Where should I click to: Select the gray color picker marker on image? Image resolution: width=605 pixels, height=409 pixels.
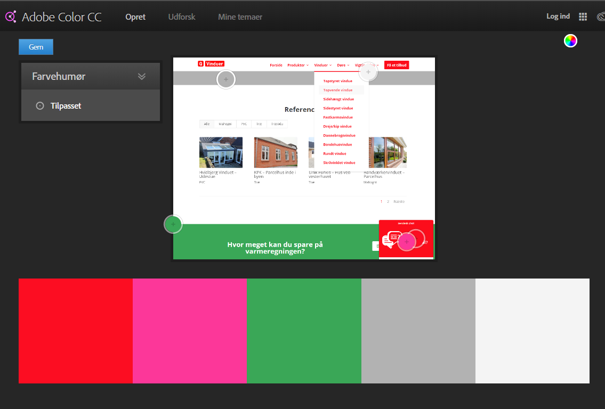[x=226, y=79]
